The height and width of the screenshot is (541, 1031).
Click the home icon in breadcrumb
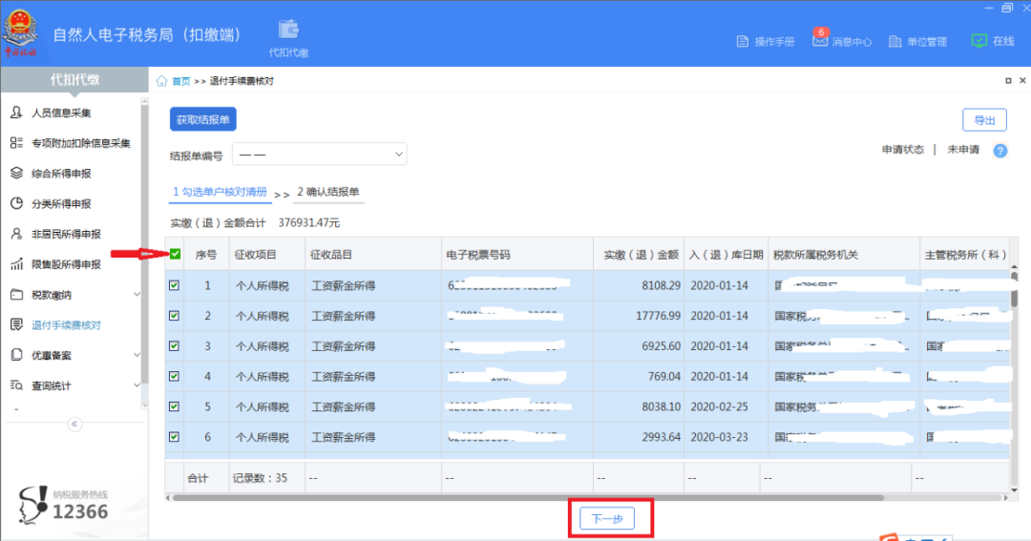[x=161, y=81]
